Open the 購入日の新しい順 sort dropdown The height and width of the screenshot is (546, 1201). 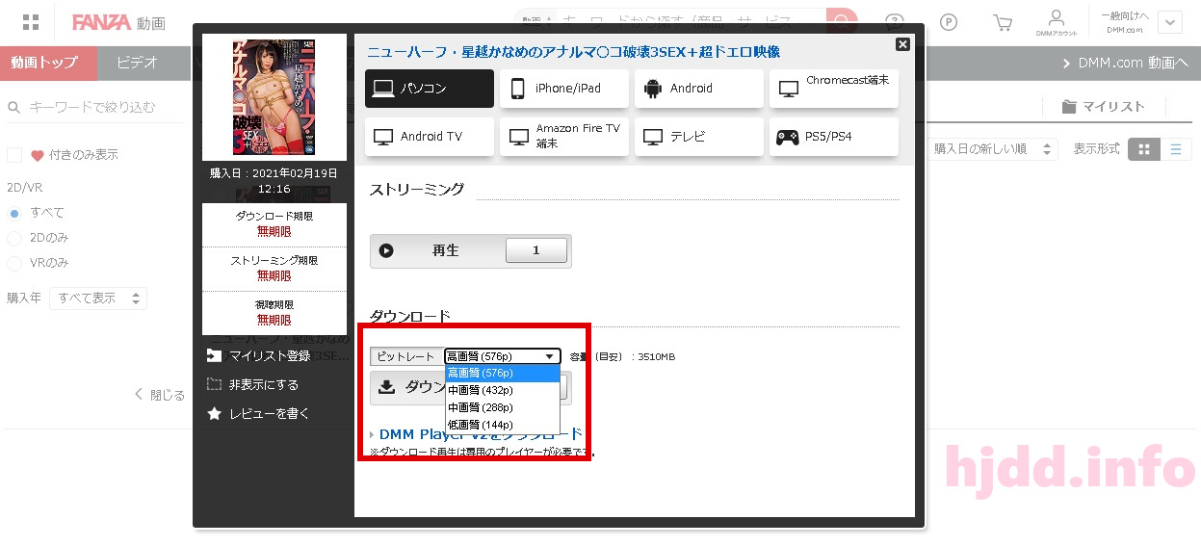[x=994, y=149]
